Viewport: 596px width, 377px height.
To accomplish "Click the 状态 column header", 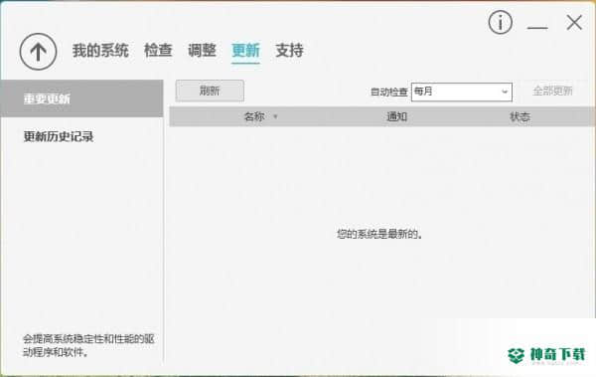I will [x=520, y=116].
